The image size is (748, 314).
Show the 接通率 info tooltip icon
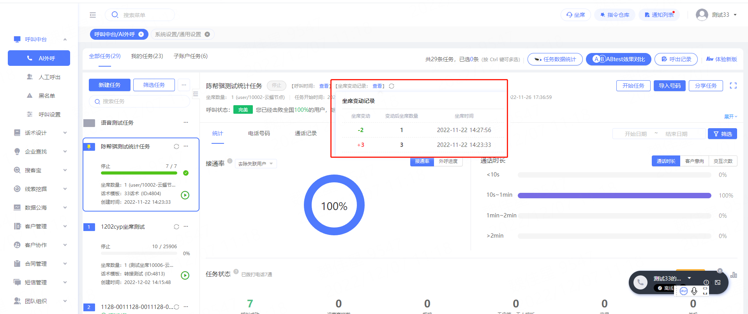click(230, 161)
